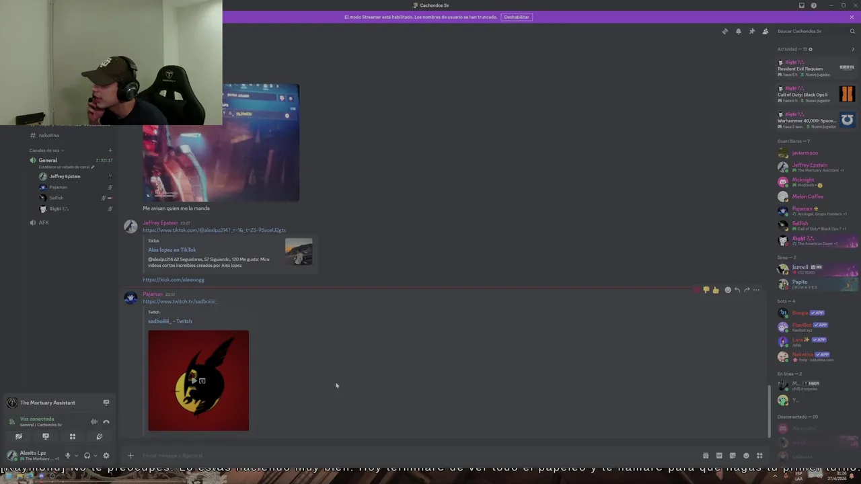Viewport: 861px width, 484px height.
Task: Open activities launcher in voice panel
Action: [73, 436]
